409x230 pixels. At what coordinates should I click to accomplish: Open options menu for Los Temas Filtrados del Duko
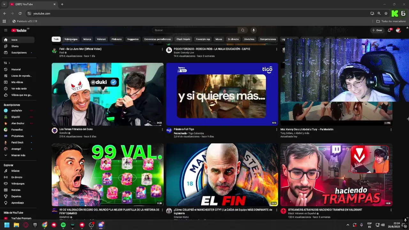pyautogui.click(x=162, y=130)
